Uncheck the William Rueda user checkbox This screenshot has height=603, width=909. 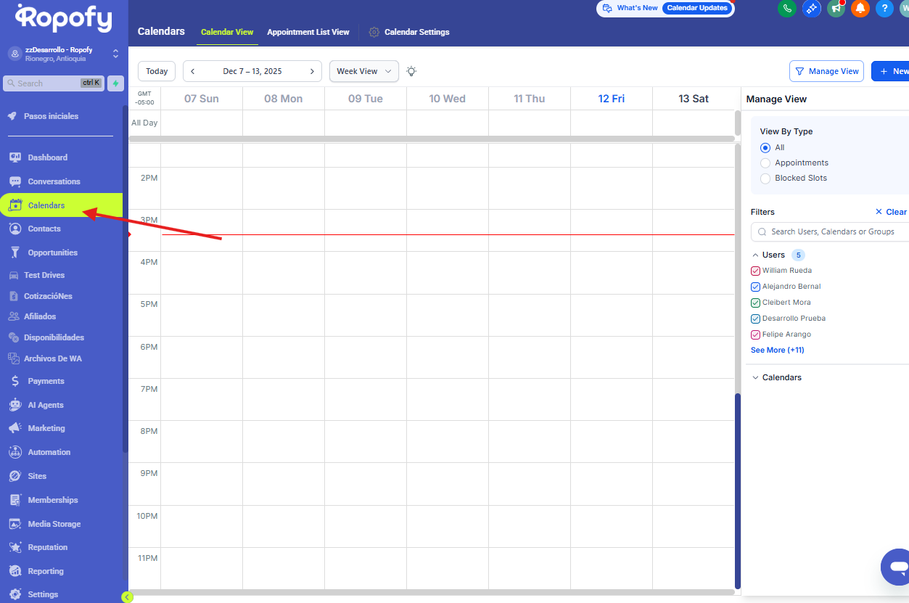755,271
